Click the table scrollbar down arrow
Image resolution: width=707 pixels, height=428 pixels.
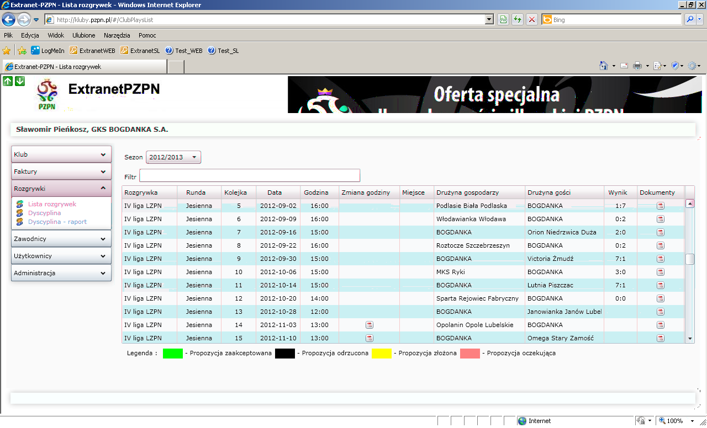tap(690, 339)
